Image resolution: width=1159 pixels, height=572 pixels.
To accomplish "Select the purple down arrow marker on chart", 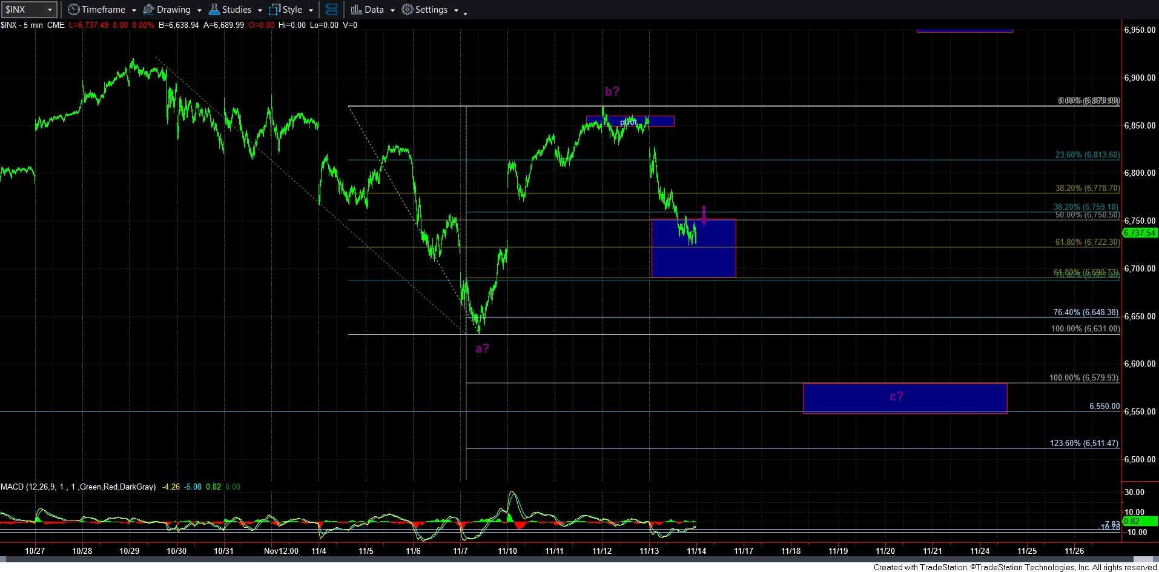I will 704,215.
